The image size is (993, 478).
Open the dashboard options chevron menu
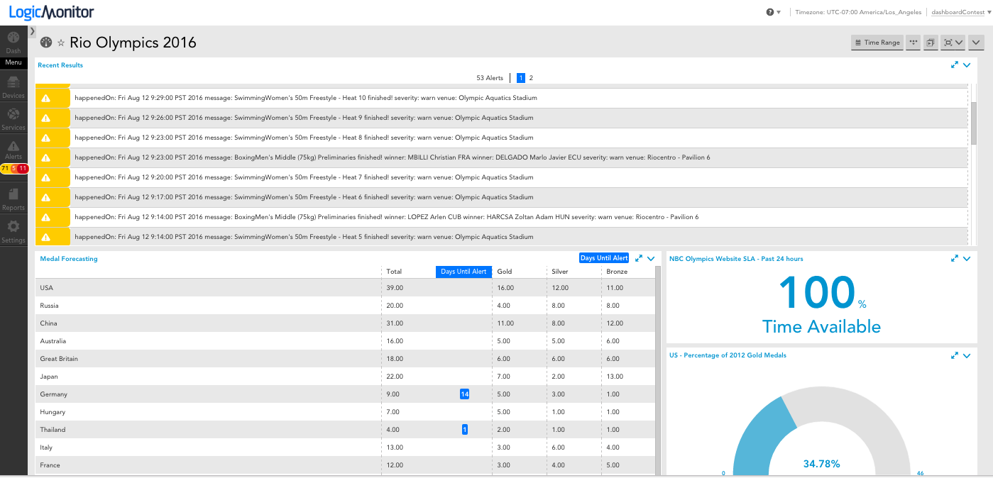[x=975, y=43]
